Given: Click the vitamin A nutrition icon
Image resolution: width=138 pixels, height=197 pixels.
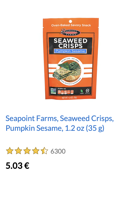Looking at the screenshot, I should coord(72,92).
